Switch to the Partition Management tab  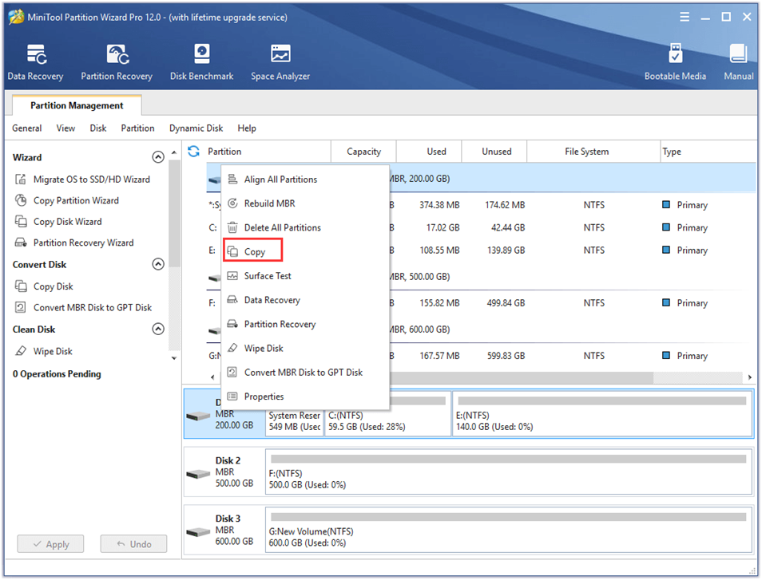(77, 105)
